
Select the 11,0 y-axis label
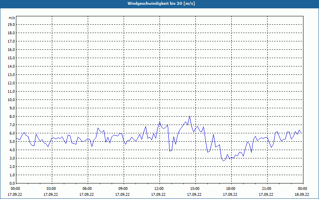click(12, 92)
